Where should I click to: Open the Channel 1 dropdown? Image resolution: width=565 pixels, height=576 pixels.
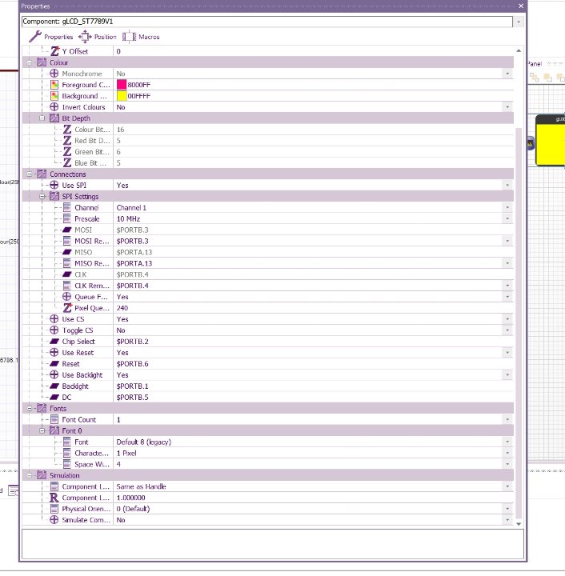[507, 207]
